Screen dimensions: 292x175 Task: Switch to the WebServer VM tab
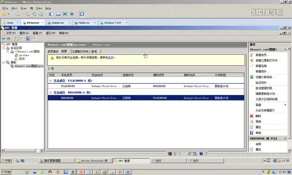58,23
